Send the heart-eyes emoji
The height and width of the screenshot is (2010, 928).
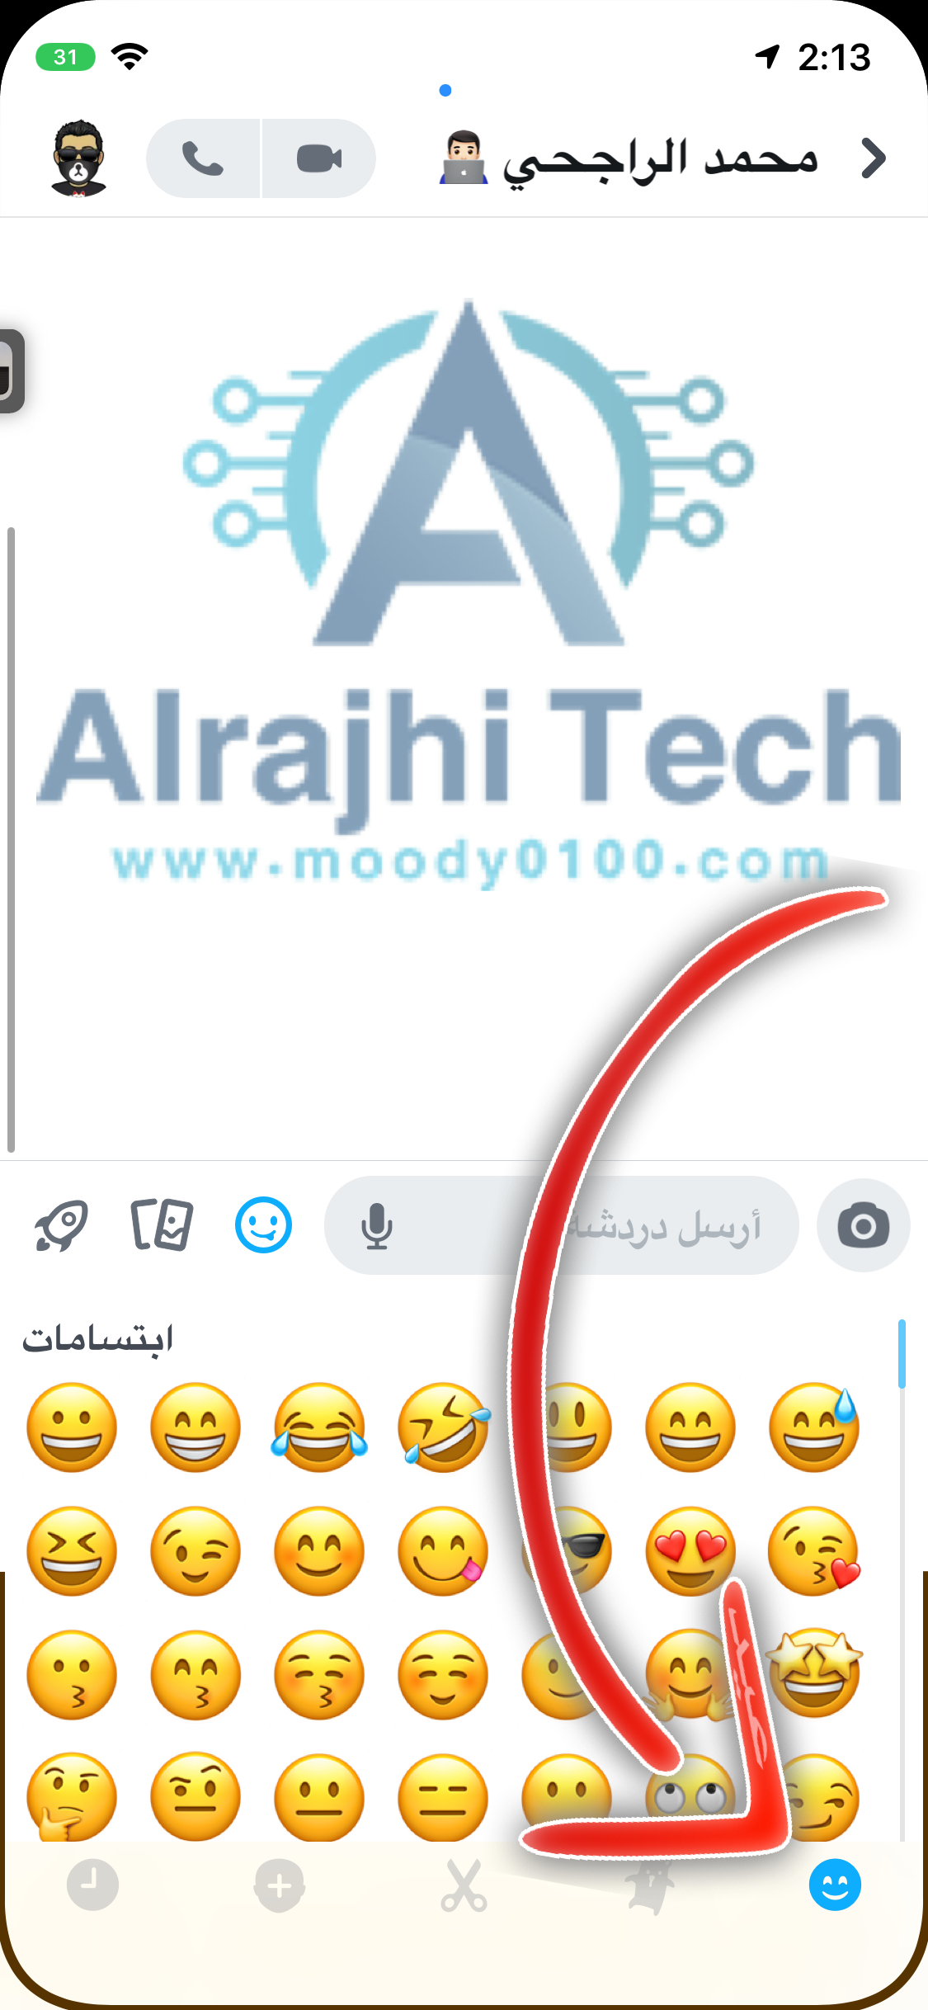pyautogui.click(x=690, y=1551)
